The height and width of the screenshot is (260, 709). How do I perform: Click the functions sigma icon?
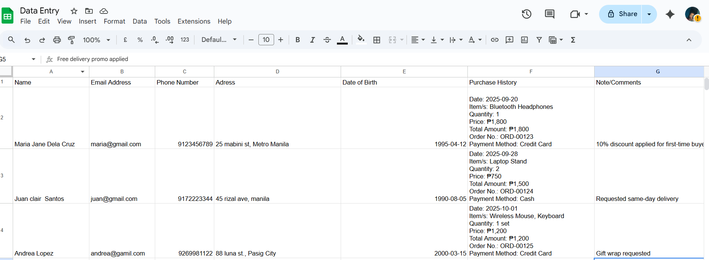point(573,40)
